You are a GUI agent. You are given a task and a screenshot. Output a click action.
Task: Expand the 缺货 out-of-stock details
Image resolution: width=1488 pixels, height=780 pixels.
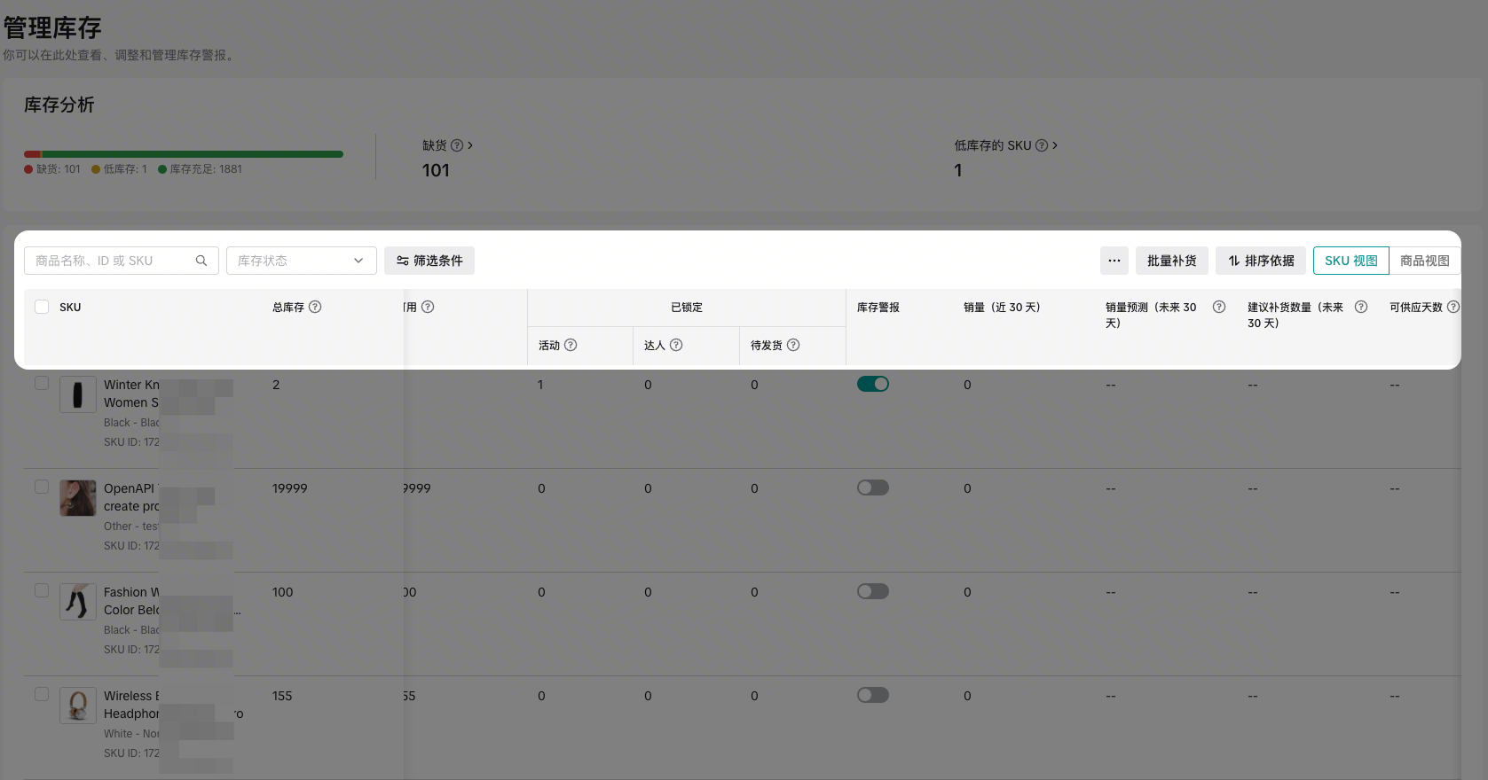447,145
